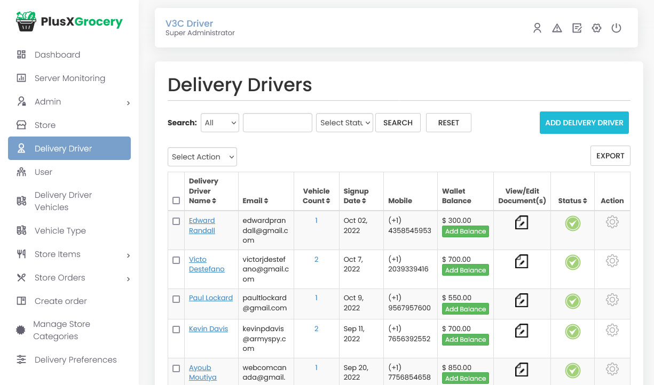Screen dimensions: 654x385
Task: Check the Kevin Davis row checkbox
Action: tap(176, 330)
